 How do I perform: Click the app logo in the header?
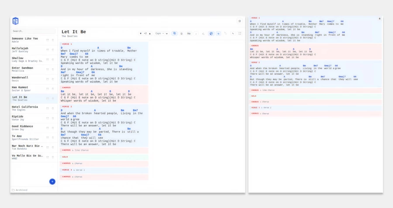point(15,21)
